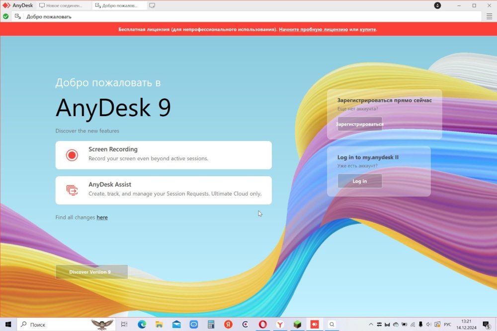
Task: Click the 'Discover the new features' text
Action: (x=87, y=131)
